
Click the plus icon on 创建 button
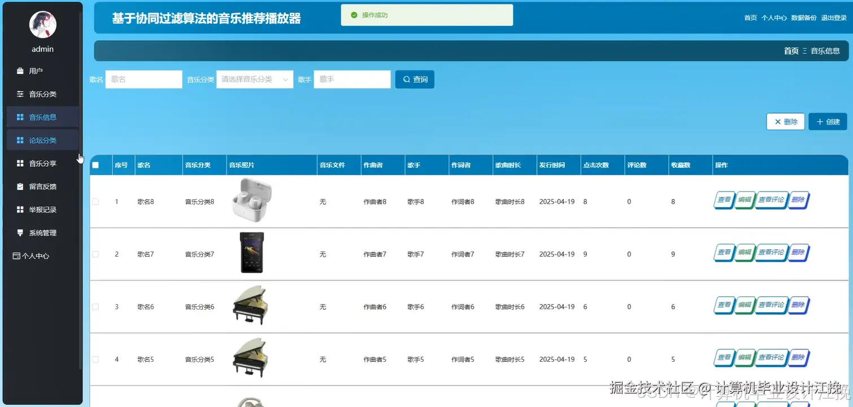point(819,121)
